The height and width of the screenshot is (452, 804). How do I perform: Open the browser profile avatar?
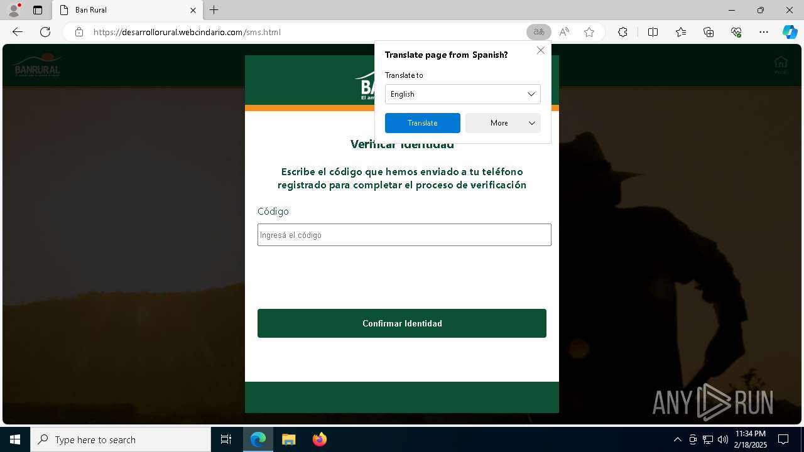tap(14, 10)
